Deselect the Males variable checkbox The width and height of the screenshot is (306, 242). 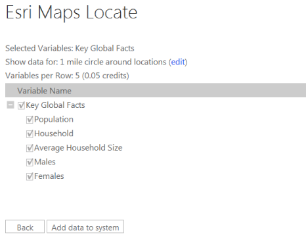[30, 162]
